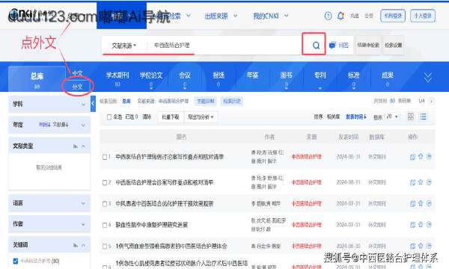Screen dimensions: 449x269
Task: Tick checkbox for result number 1
Action: click(105, 157)
